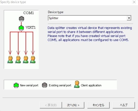
Task: Click the Device type label
Action: tap(56, 12)
